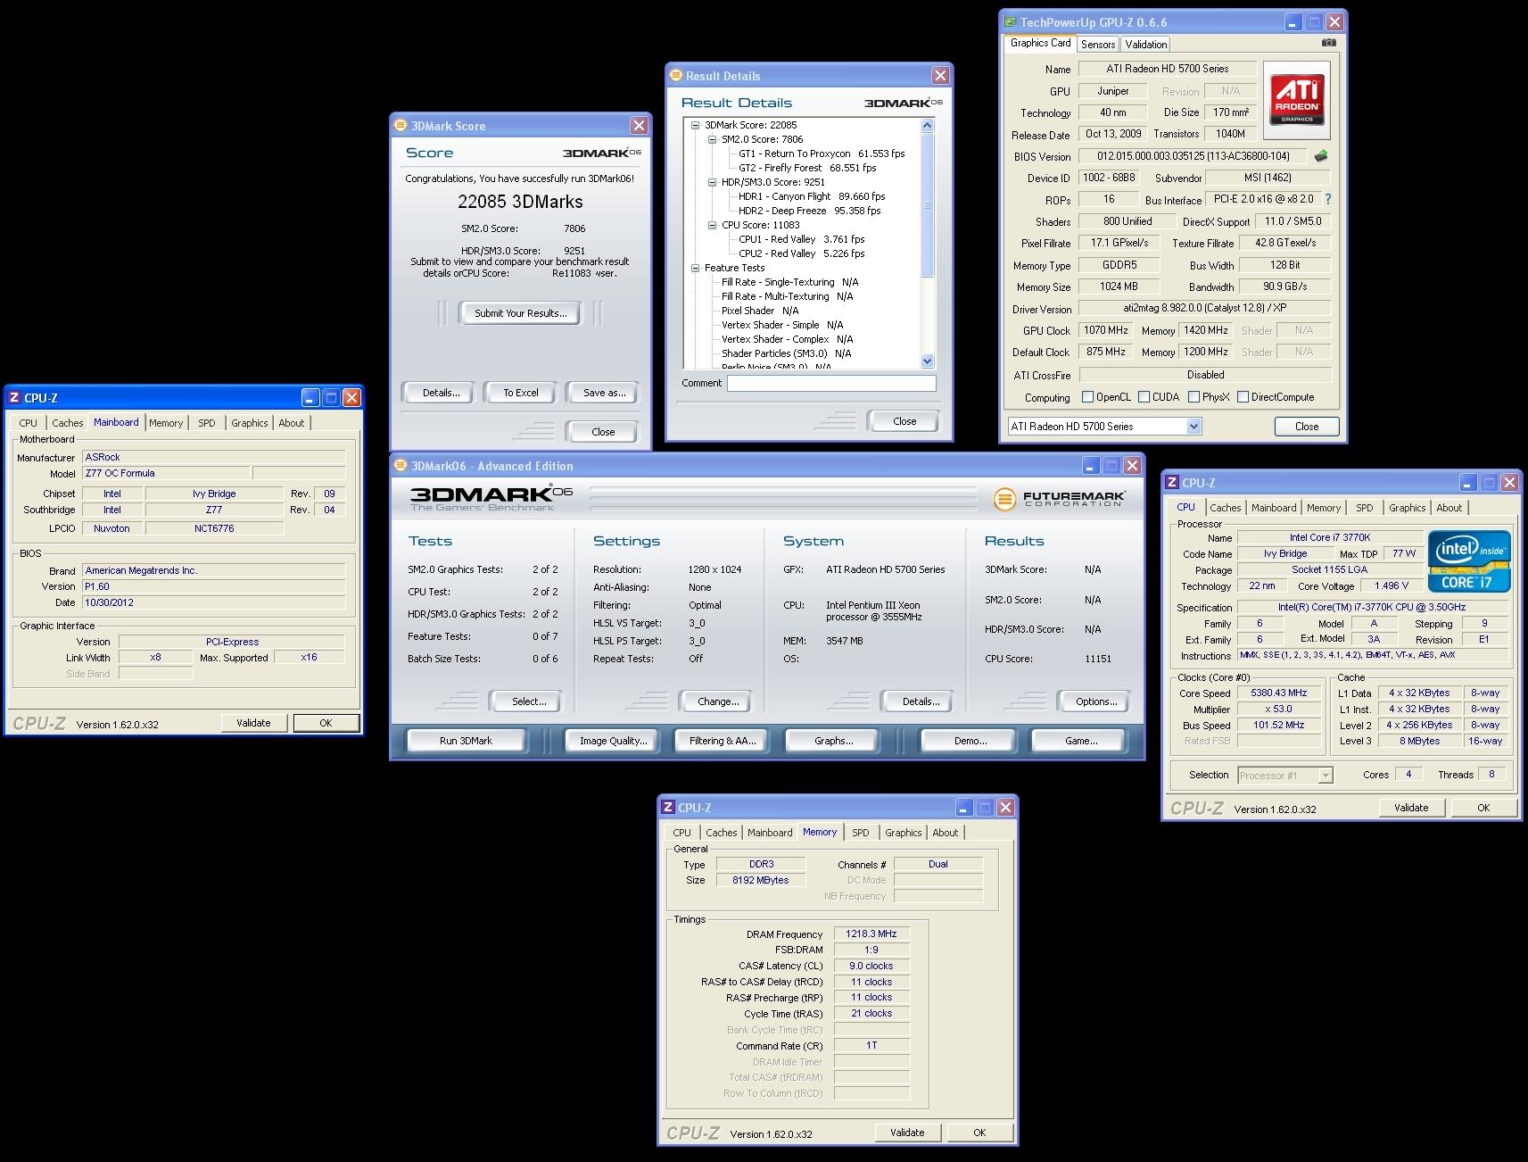This screenshot has height=1162, width=1528.
Task: Click the Z77 OC Formula model field
Action: (166, 473)
